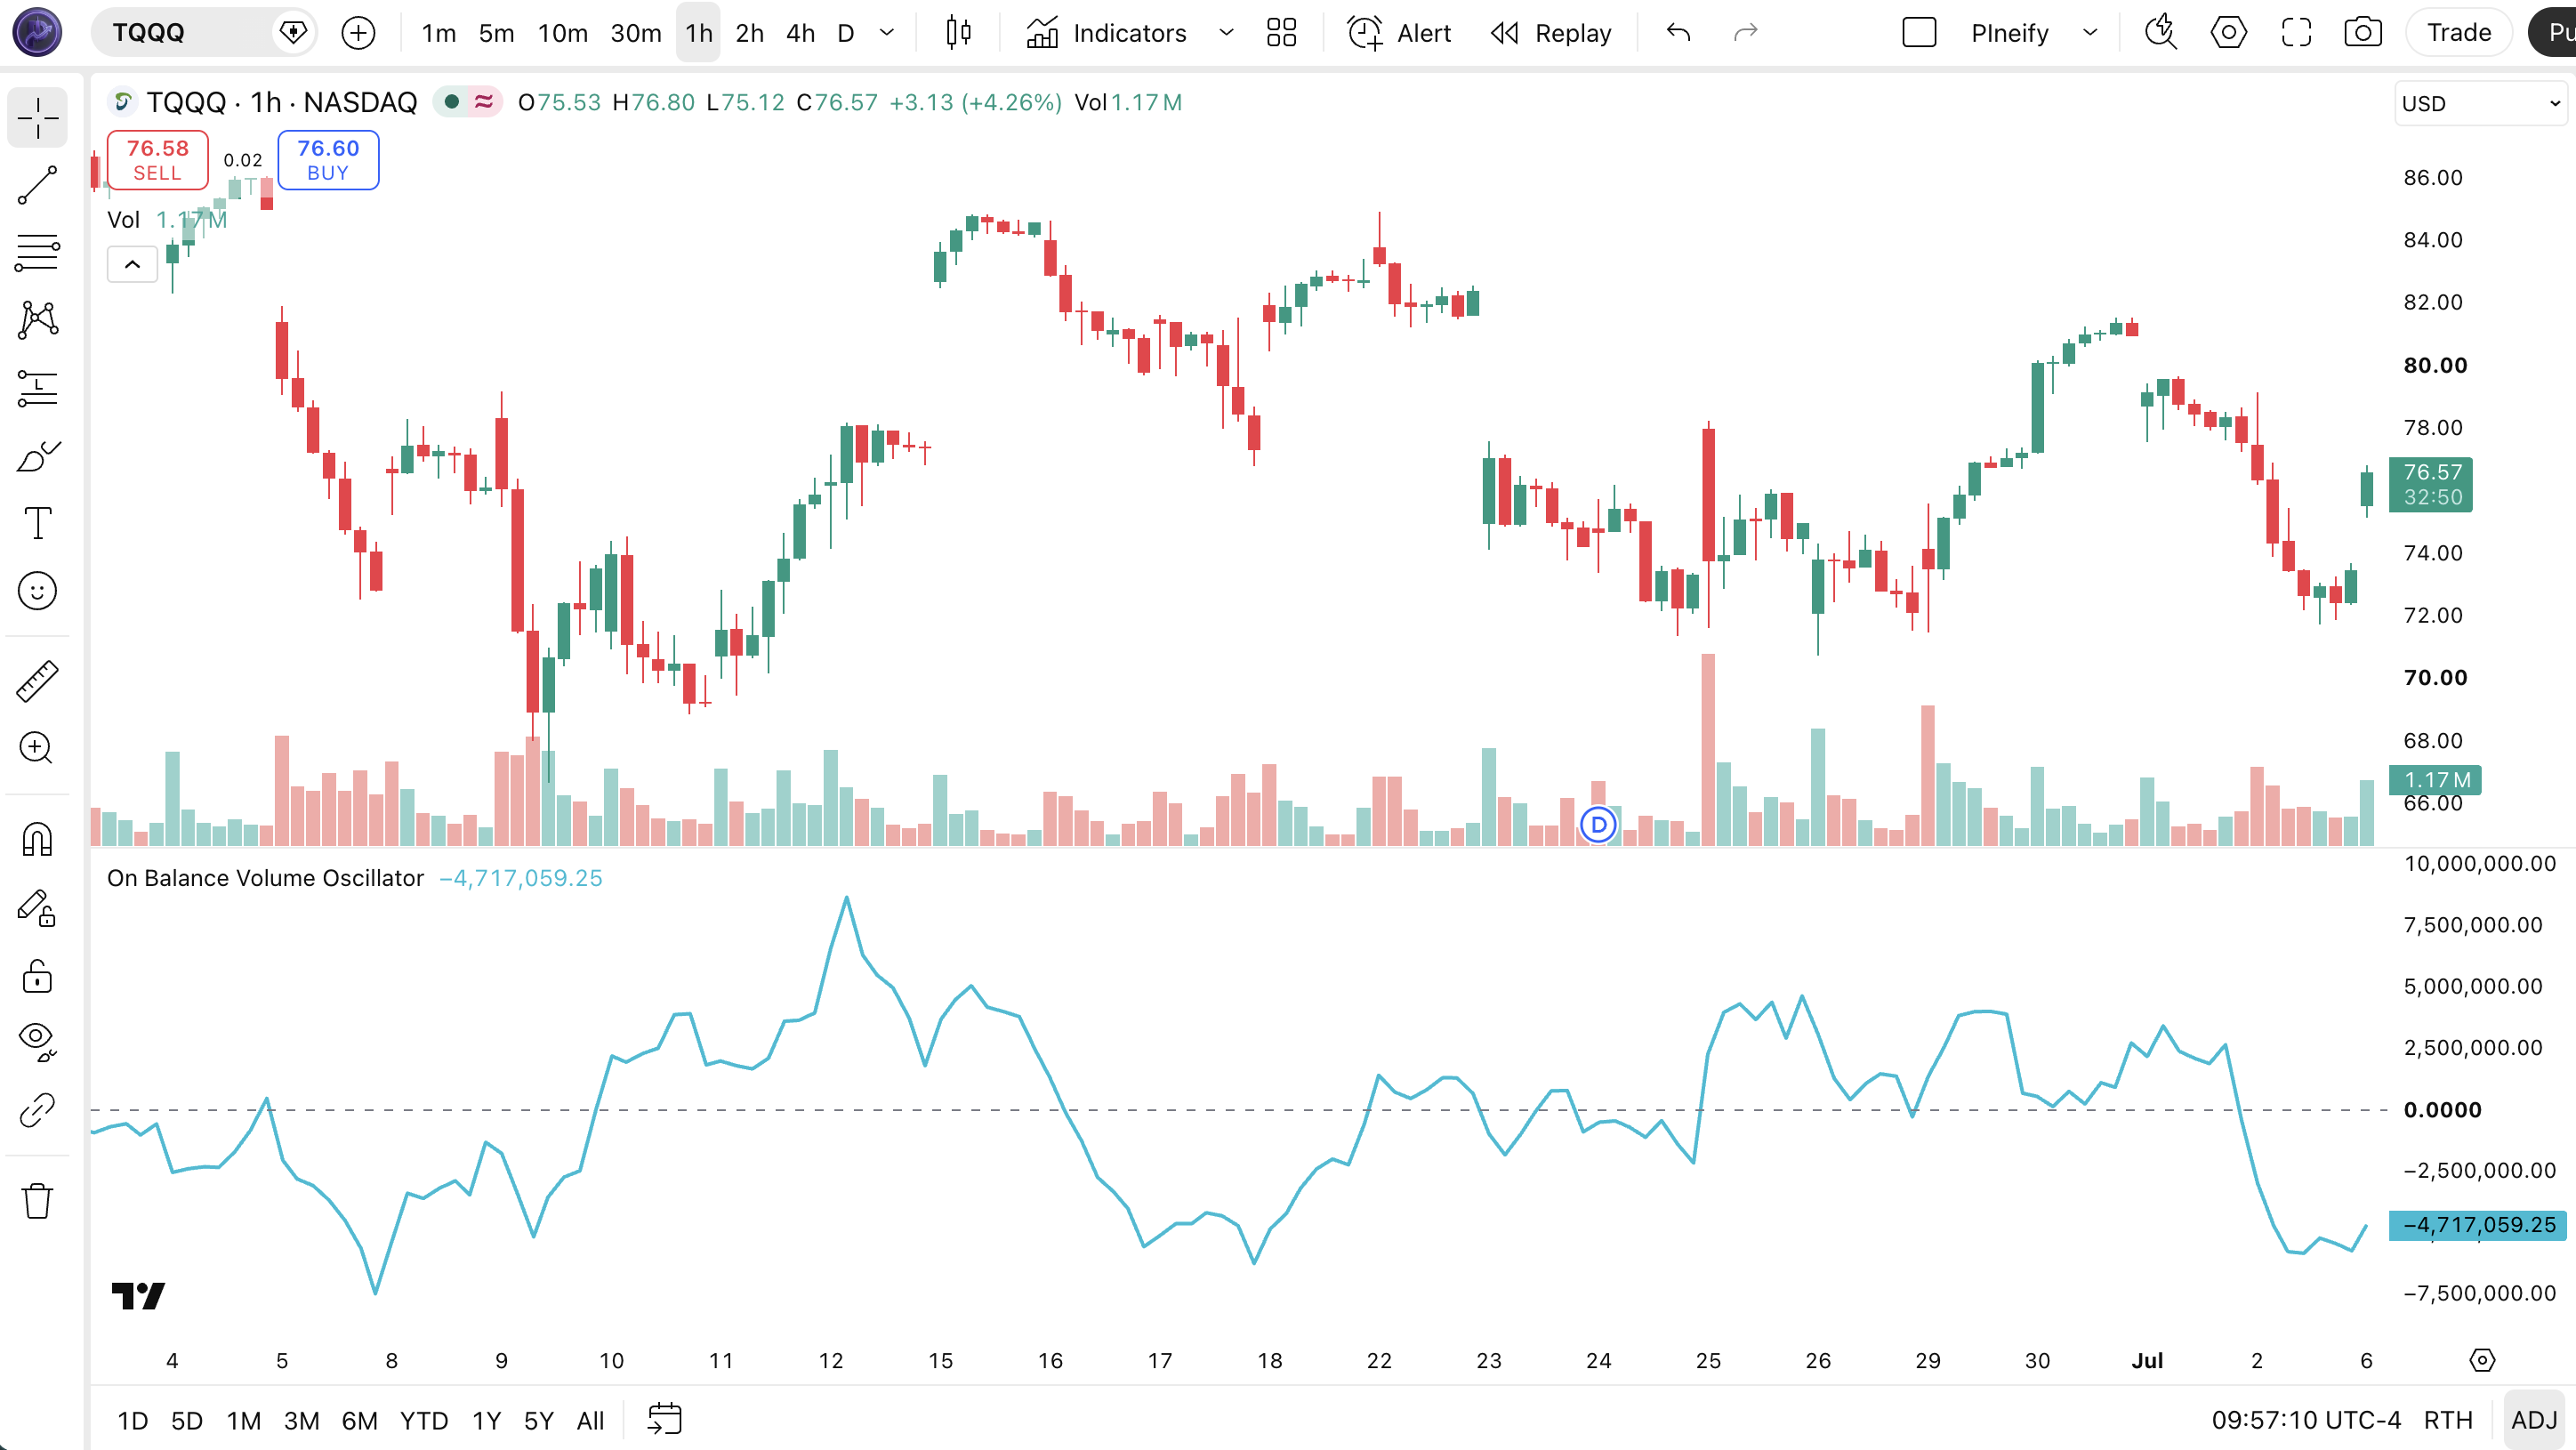Open the time axis settings gear
This screenshot has width=2576, height=1450.
tap(2482, 1360)
